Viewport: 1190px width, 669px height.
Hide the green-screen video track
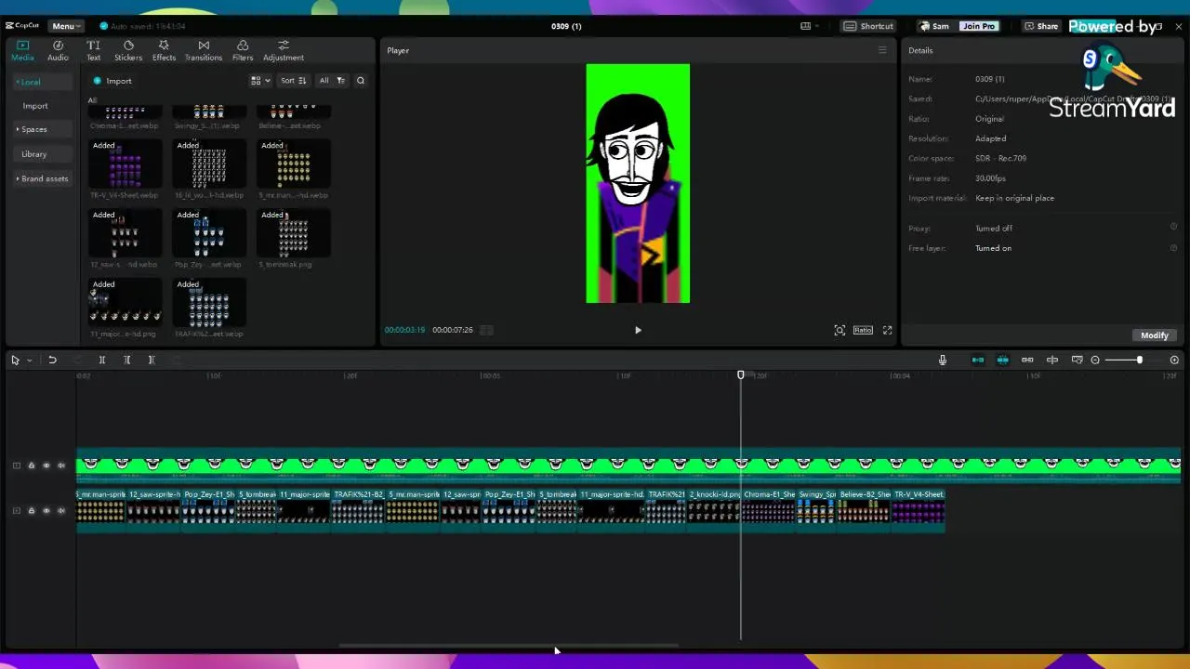[x=46, y=466]
